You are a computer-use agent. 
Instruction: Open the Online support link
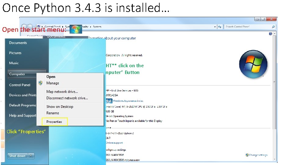(114, 143)
